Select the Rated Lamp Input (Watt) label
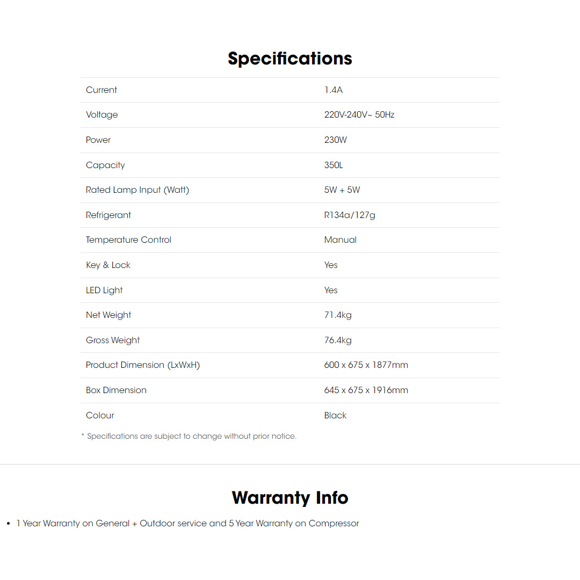 tap(137, 190)
